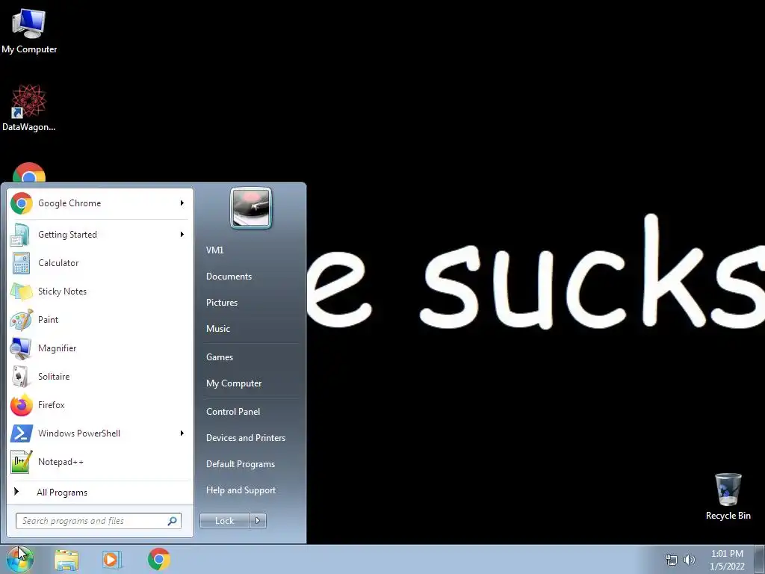
Task: Click the Lock button
Action: coord(225,521)
